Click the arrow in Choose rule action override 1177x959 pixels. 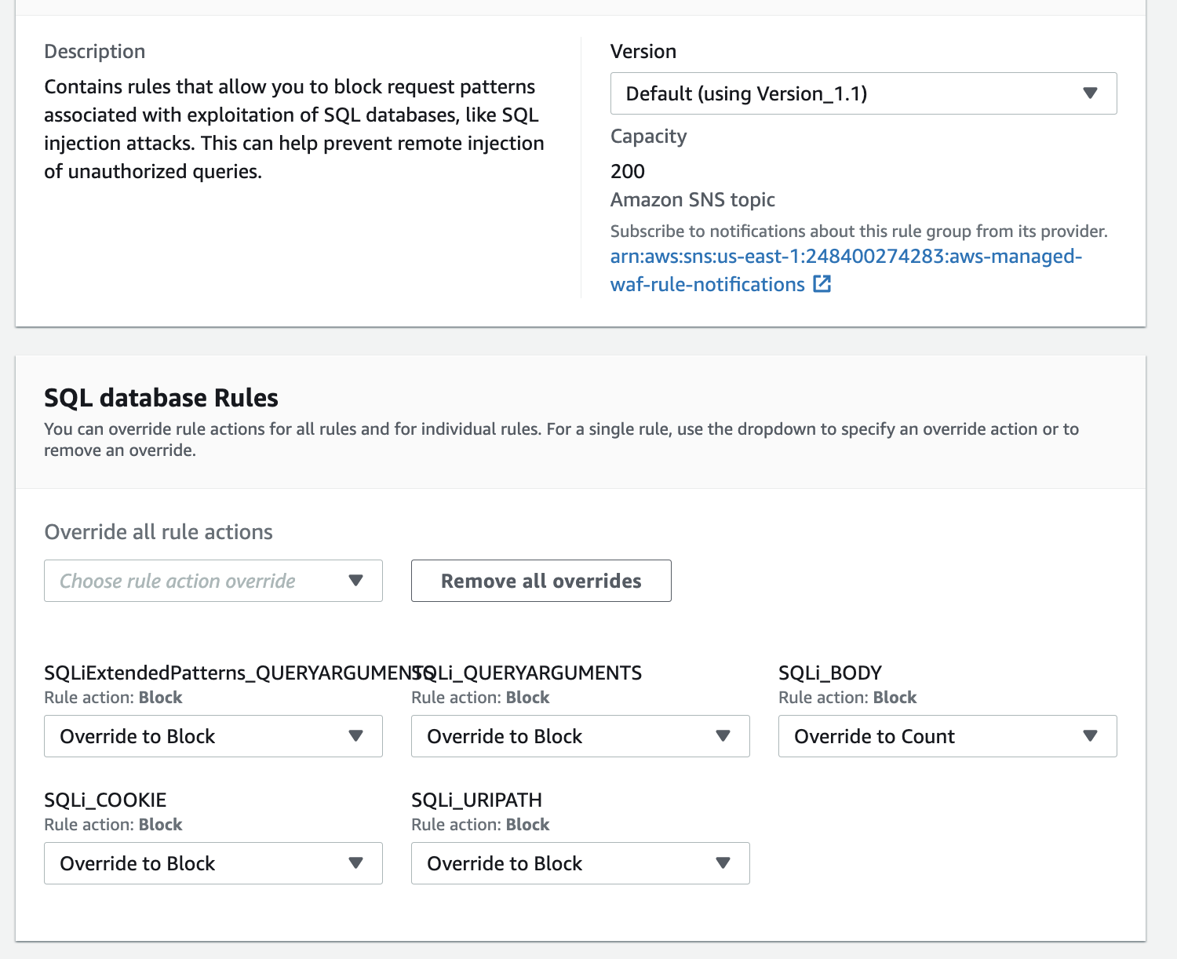[x=355, y=581]
